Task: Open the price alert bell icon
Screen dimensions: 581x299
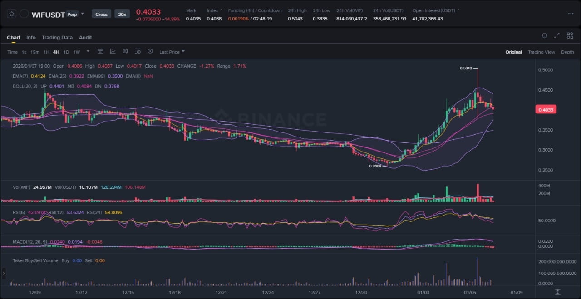Action: (x=544, y=36)
